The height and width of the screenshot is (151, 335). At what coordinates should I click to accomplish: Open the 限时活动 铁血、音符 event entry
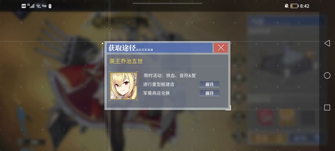170,75
